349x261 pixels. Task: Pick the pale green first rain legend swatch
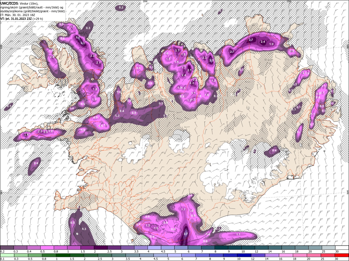(x=7, y=255)
